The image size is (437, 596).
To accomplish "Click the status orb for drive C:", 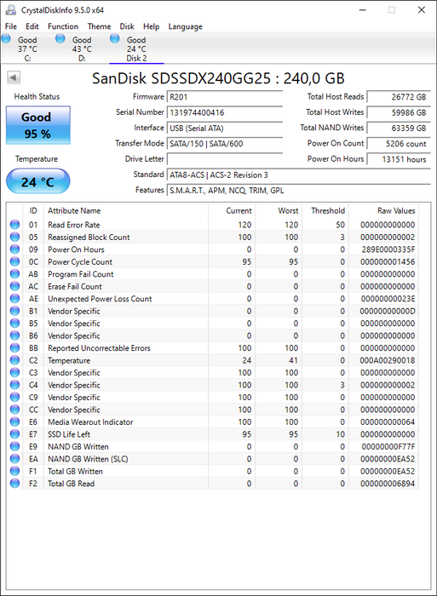I will [6, 38].
